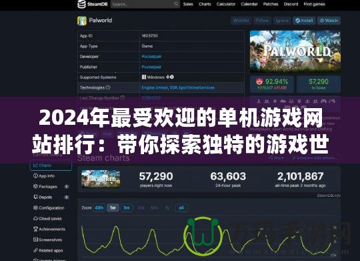Set chart zoom to 3m
The width and height of the screenshot is (360, 261).
click(x=141, y=208)
